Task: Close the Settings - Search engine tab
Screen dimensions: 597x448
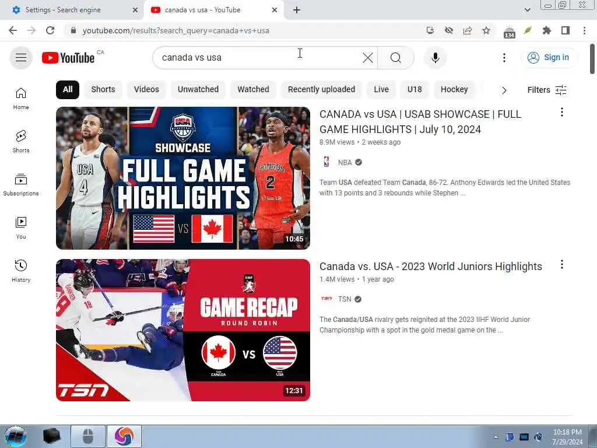Action: click(x=135, y=10)
